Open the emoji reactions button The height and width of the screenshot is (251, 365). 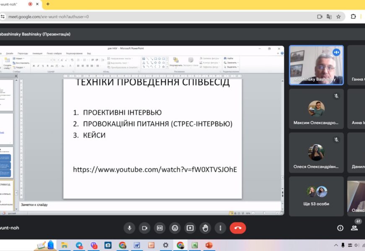(x=175, y=228)
